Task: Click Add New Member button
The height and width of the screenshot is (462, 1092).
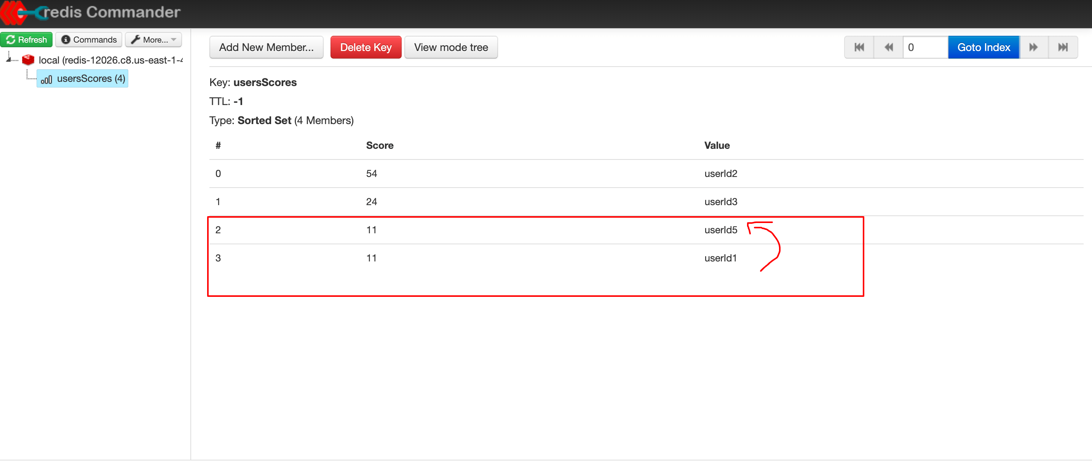Action: pyautogui.click(x=266, y=47)
